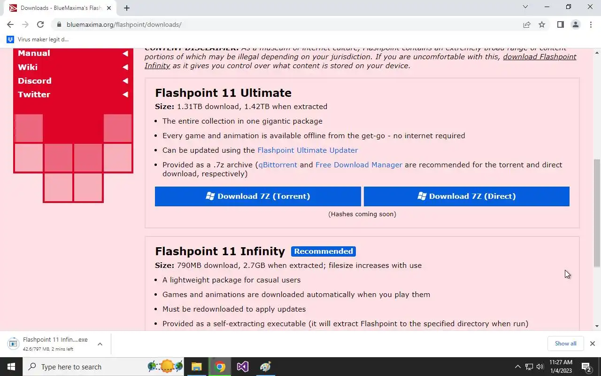Image resolution: width=601 pixels, height=376 pixels.
Task: Reload the downloads page
Action: pyautogui.click(x=40, y=24)
